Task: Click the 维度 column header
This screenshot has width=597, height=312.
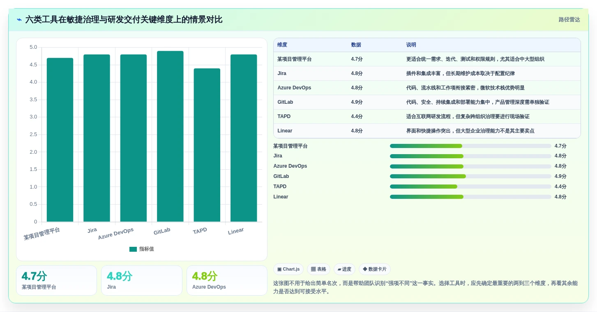Action: (x=282, y=45)
